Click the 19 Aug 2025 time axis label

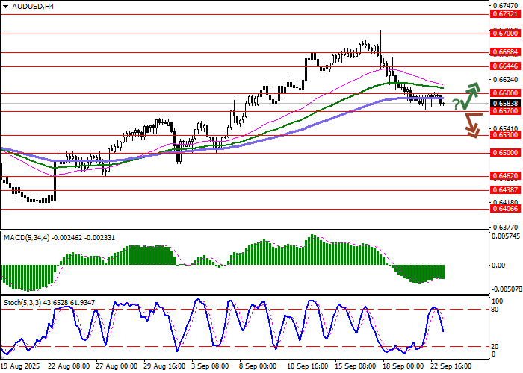20,366
